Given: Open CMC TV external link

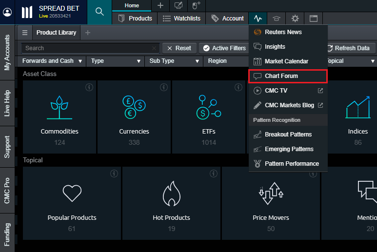Looking at the screenshot, I should (x=288, y=91).
